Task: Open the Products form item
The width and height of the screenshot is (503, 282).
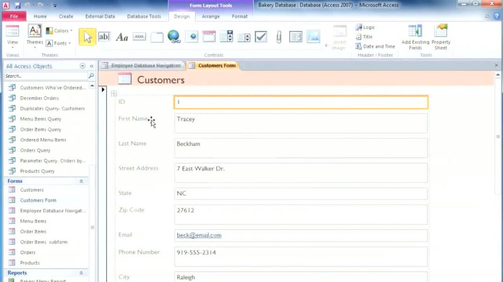Action: click(x=30, y=263)
